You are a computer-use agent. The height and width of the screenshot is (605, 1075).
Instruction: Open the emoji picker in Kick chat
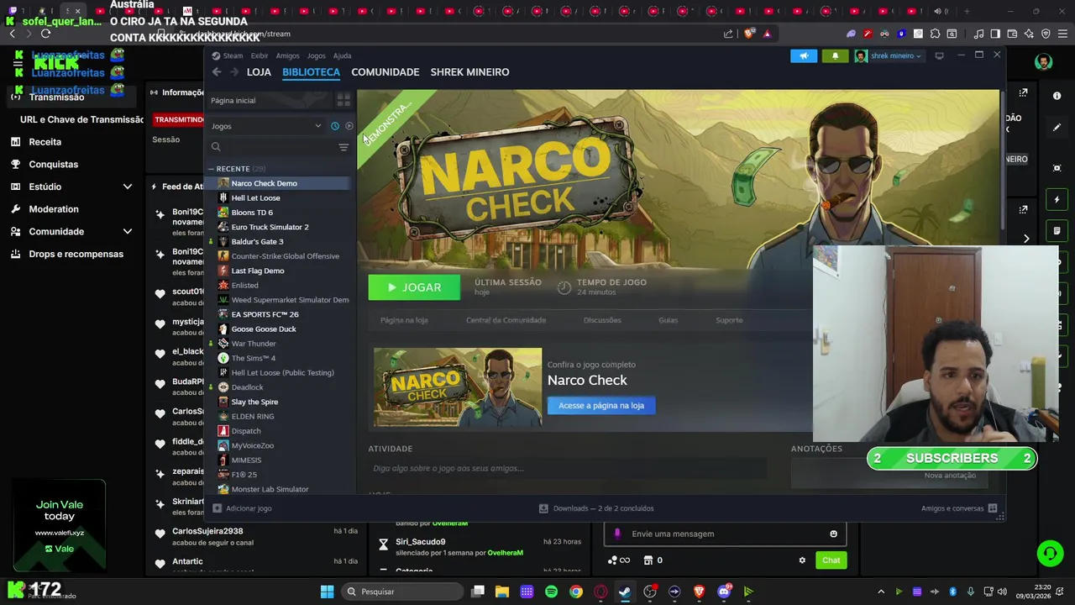coord(833,534)
